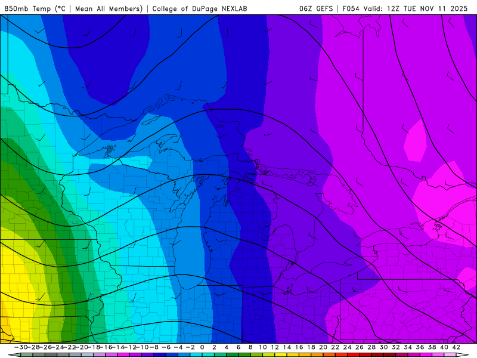This screenshot has height=358, width=477.
Task: Click the "−30" legend value
Action: click(x=21, y=347)
